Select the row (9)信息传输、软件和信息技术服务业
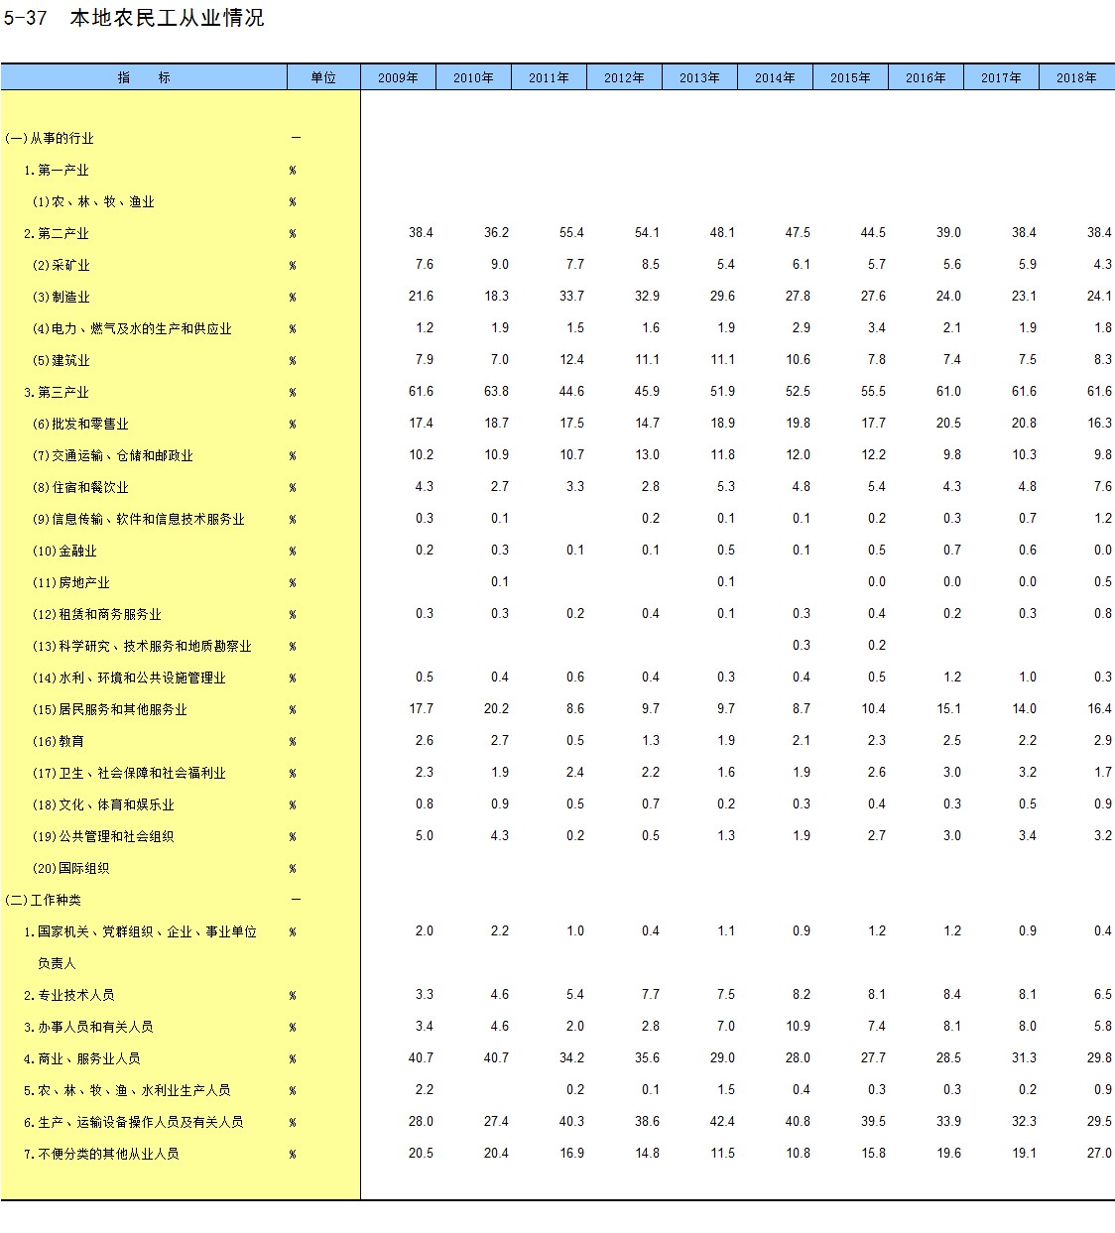 [139, 519]
